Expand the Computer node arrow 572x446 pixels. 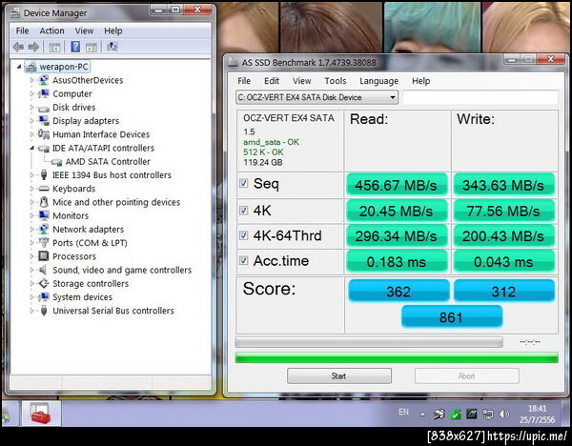point(32,93)
